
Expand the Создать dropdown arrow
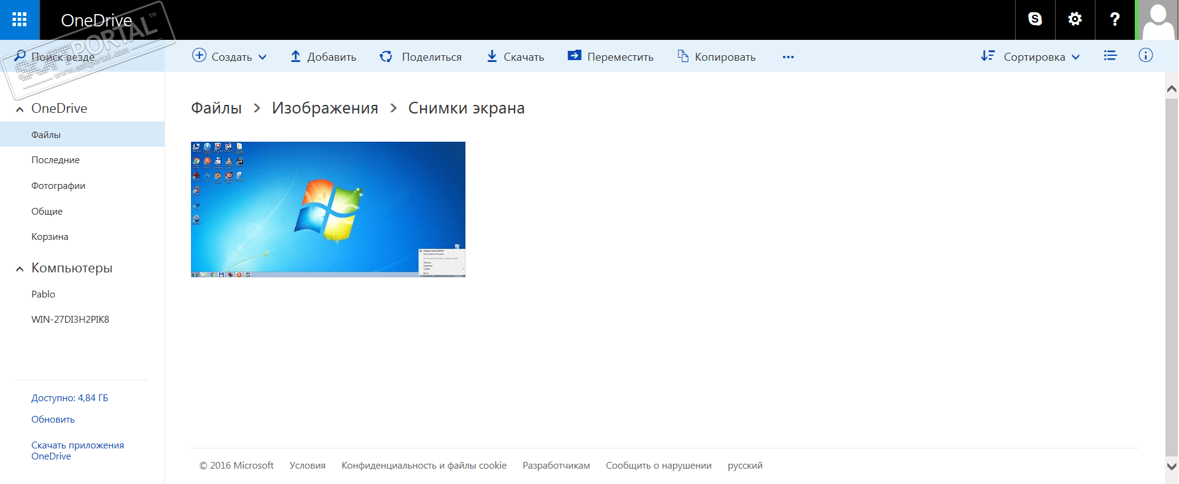pos(263,57)
